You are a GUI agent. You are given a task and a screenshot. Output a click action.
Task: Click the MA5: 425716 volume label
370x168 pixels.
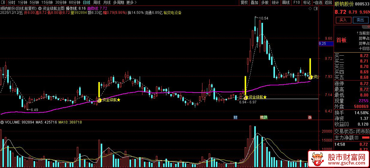pyautogui.click(x=46, y=122)
